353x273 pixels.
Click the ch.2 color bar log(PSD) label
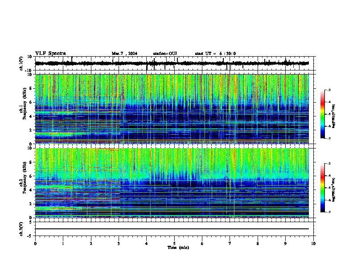(x=334, y=190)
